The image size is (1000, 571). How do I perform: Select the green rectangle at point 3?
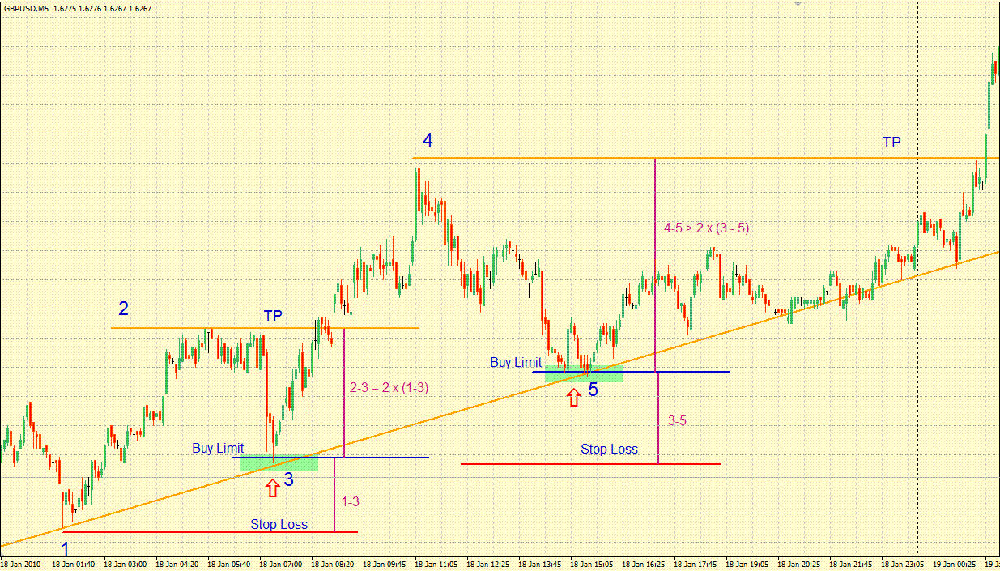click(279, 464)
